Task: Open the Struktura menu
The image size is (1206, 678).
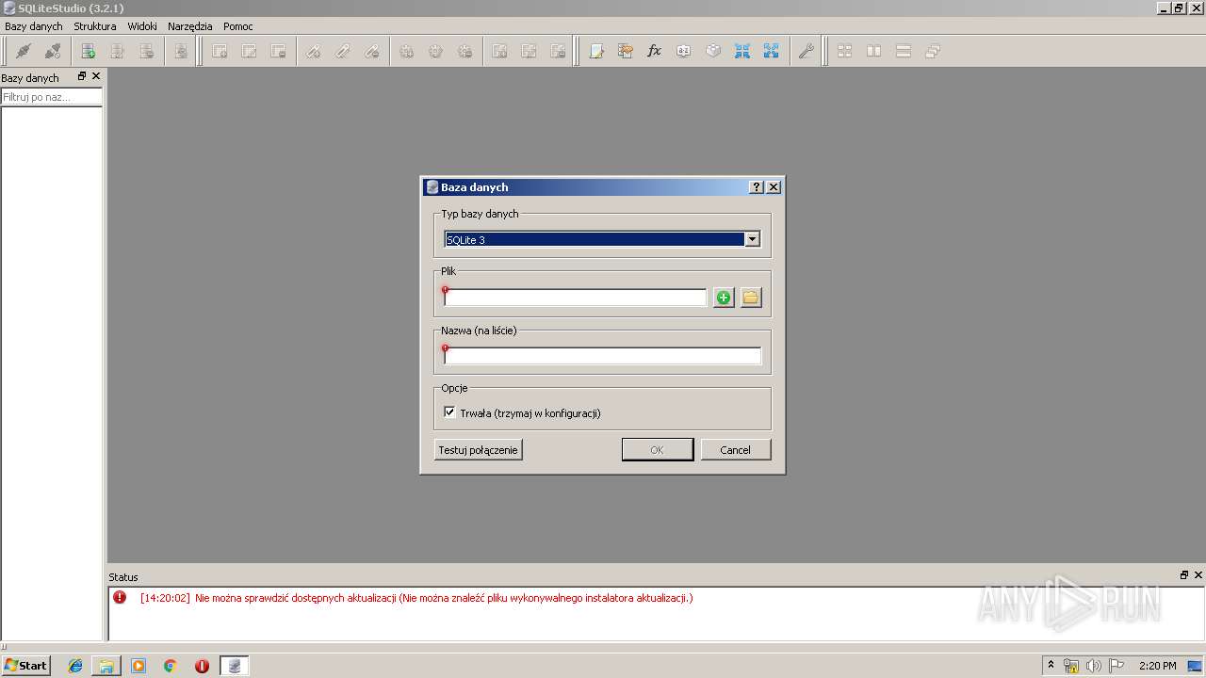Action: (95, 26)
